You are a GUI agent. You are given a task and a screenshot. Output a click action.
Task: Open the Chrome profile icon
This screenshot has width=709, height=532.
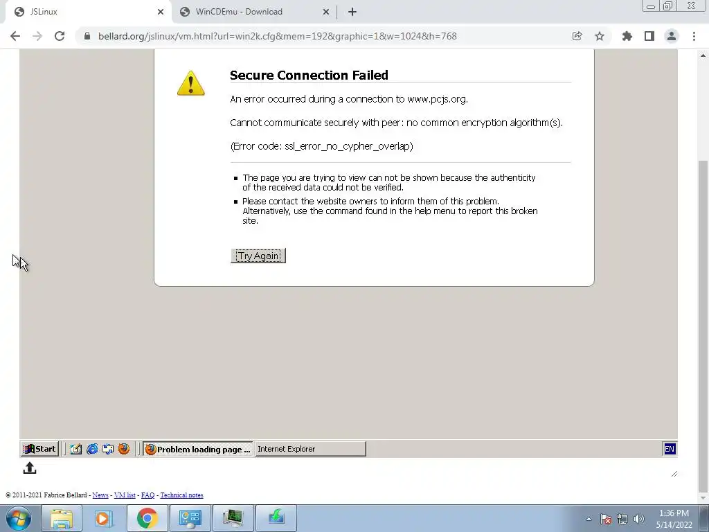click(x=672, y=36)
